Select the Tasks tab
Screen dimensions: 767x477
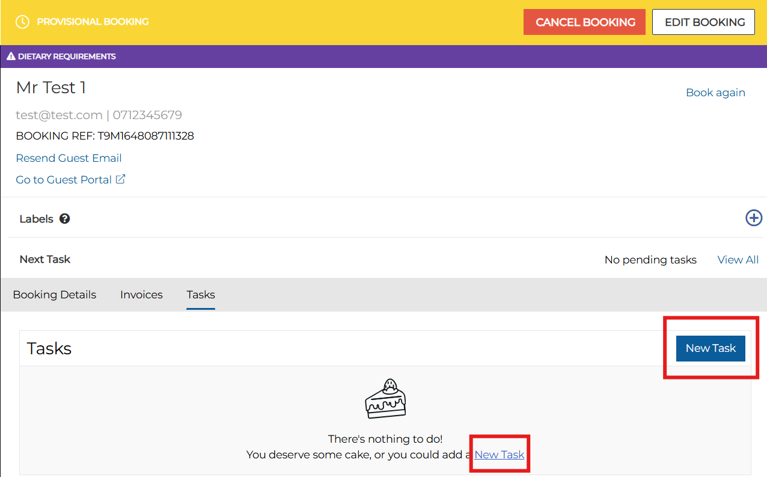pos(201,295)
